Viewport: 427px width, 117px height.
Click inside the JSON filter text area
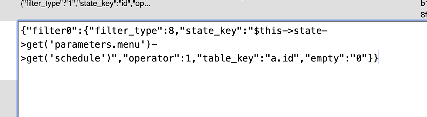(x=222, y=69)
